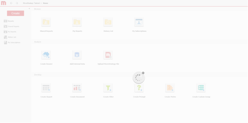Open My Reports sidebar icon
The image size is (248, 123).
[5, 32]
